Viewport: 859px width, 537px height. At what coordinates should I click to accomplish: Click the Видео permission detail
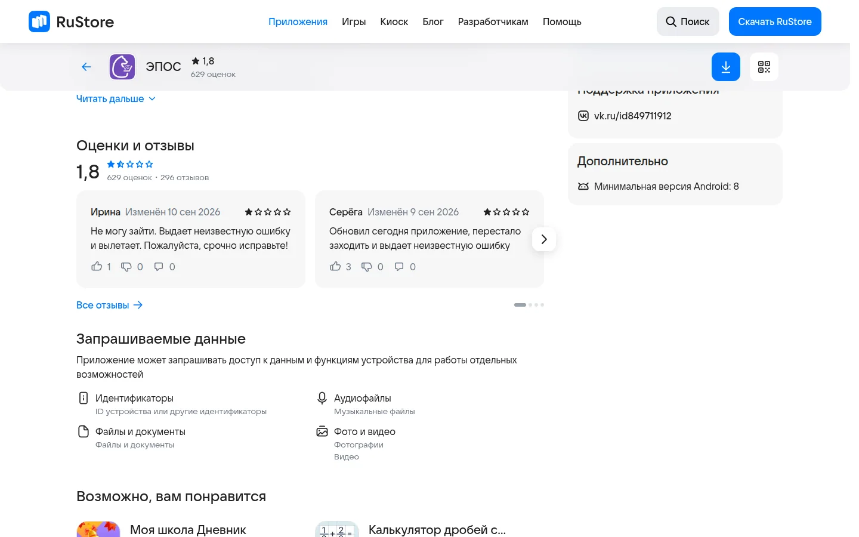pyautogui.click(x=347, y=457)
